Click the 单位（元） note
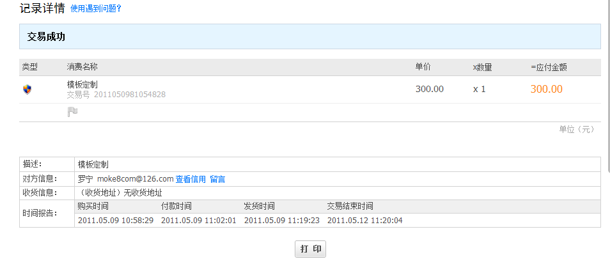 577,130
